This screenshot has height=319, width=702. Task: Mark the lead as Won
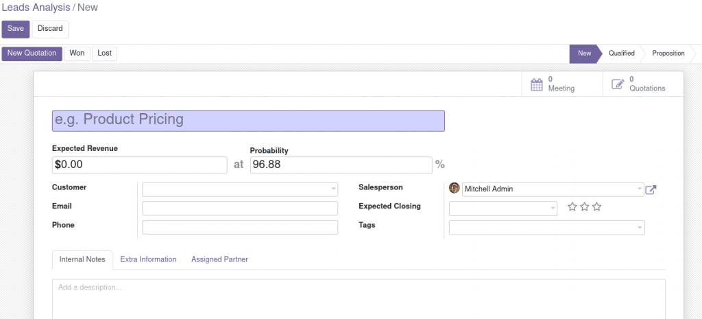(x=77, y=54)
